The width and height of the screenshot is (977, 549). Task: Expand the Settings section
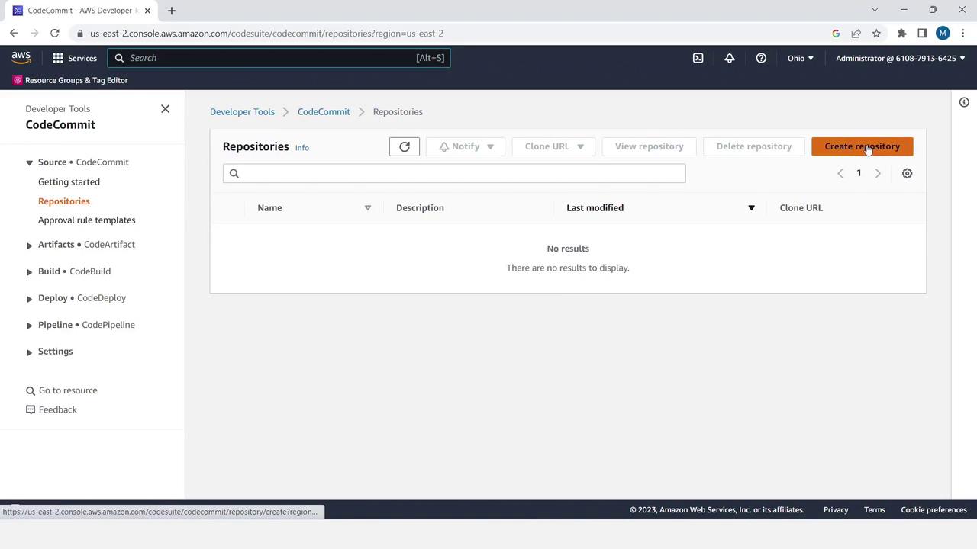click(x=29, y=352)
